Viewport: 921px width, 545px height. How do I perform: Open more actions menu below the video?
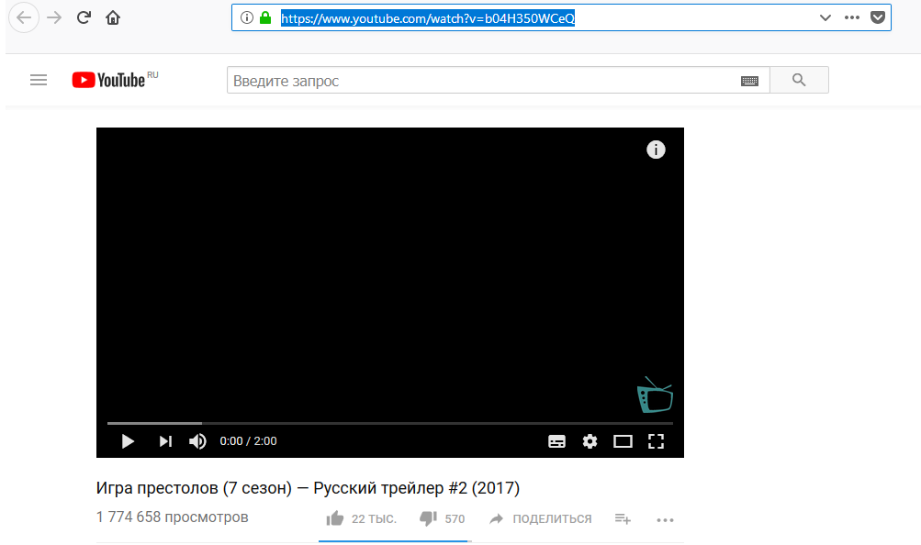click(x=665, y=520)
